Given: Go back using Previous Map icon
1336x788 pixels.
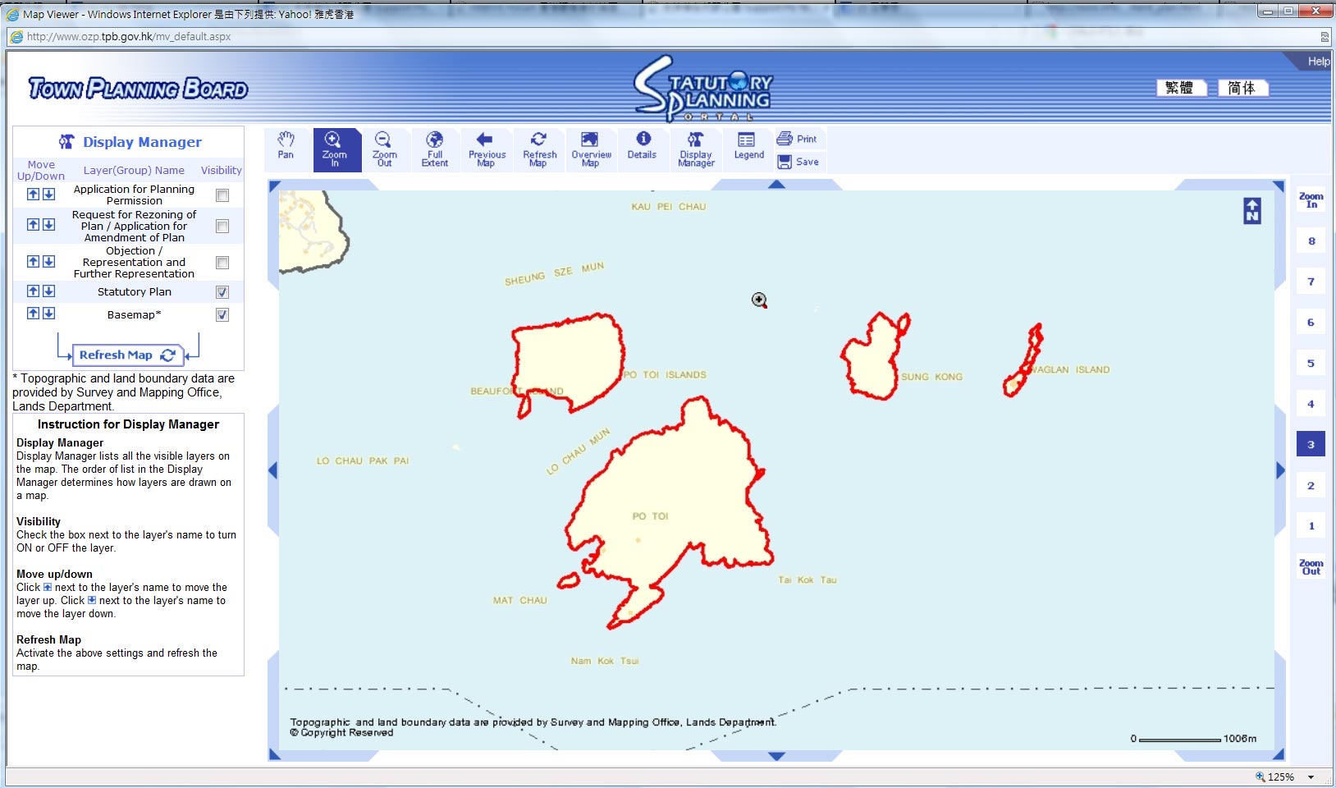Looking at the screenshot, I should tap(487, 149).
